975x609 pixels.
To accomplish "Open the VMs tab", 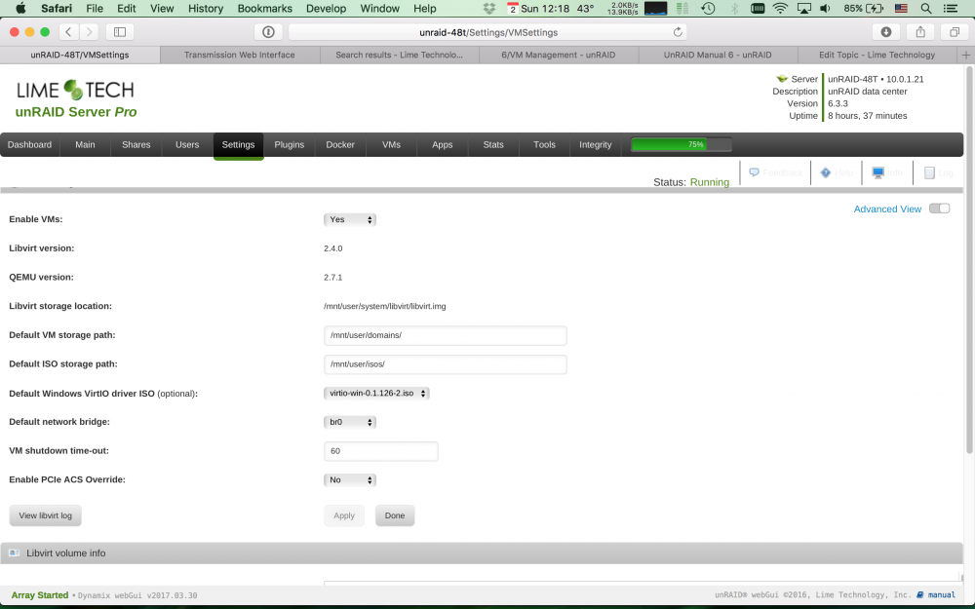I will point(391,144).
